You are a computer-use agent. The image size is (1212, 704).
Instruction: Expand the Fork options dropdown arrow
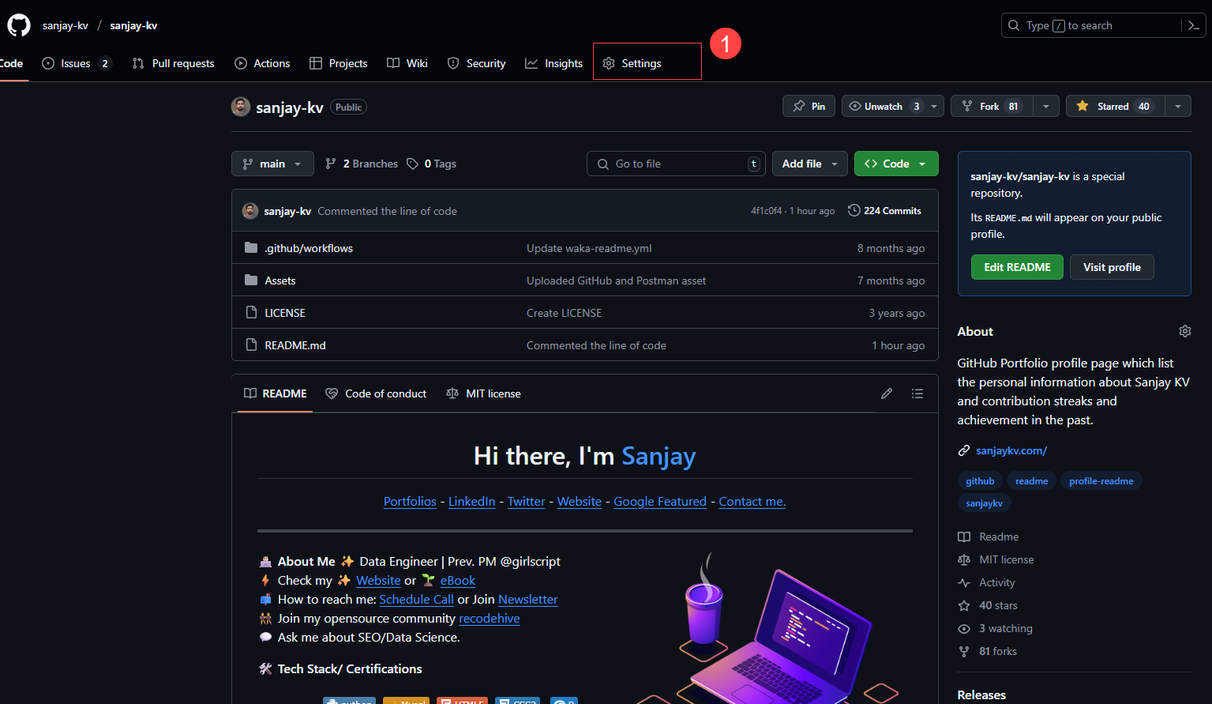tap(1046, 106)
